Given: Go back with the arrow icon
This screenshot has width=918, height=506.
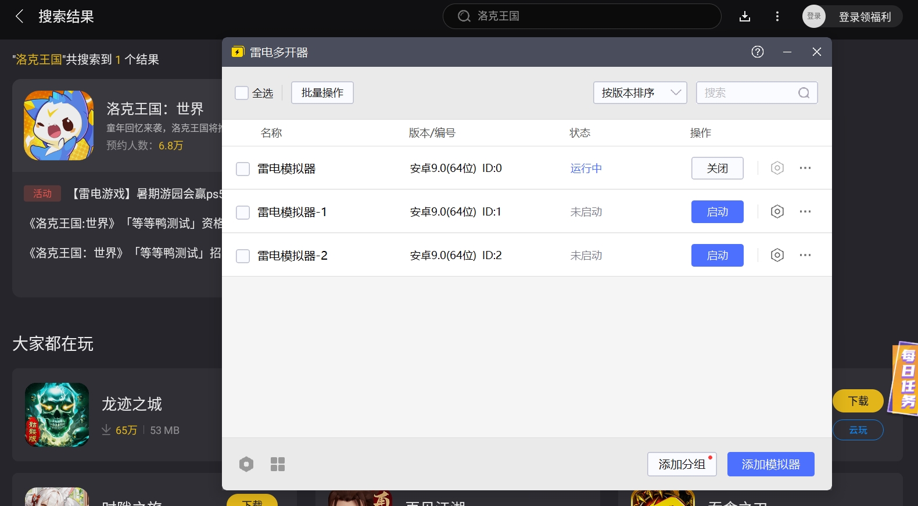Looking at the screenshot, I should pos(20,16).
